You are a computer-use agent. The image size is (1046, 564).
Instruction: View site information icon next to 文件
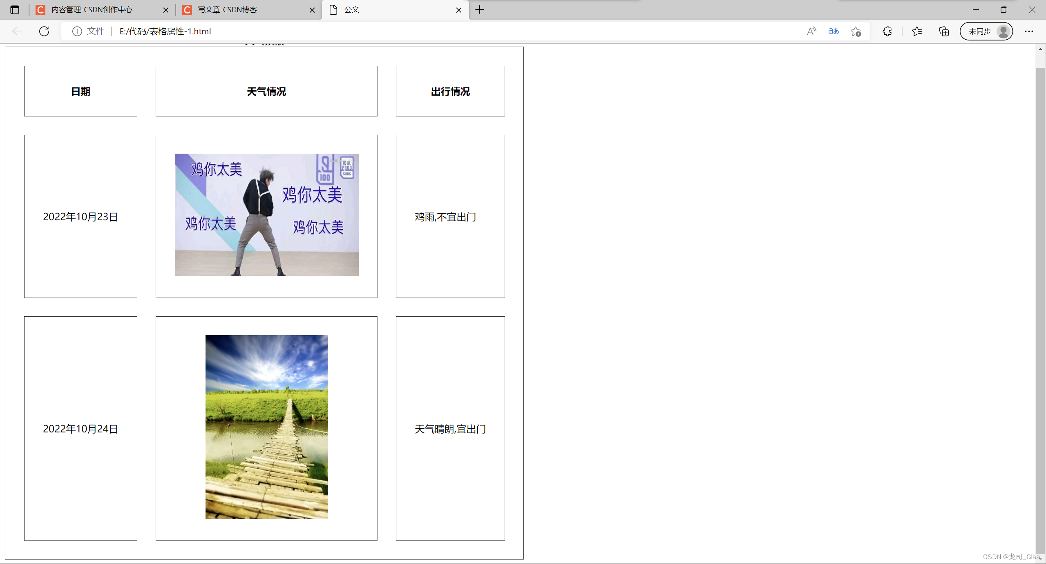point(77,31)
